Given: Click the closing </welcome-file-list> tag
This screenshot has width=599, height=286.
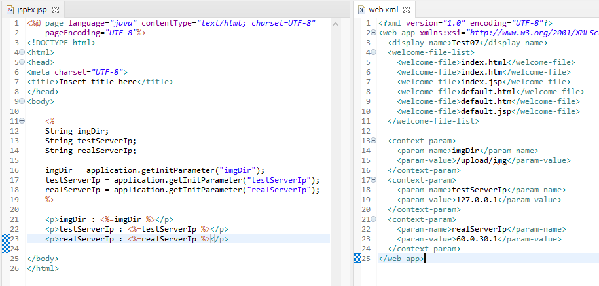Looking at the screenshot, I should [433, 121].
